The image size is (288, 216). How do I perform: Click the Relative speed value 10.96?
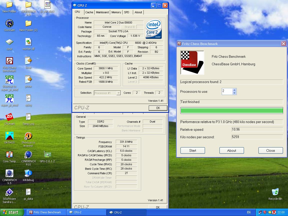click(257, 129)
